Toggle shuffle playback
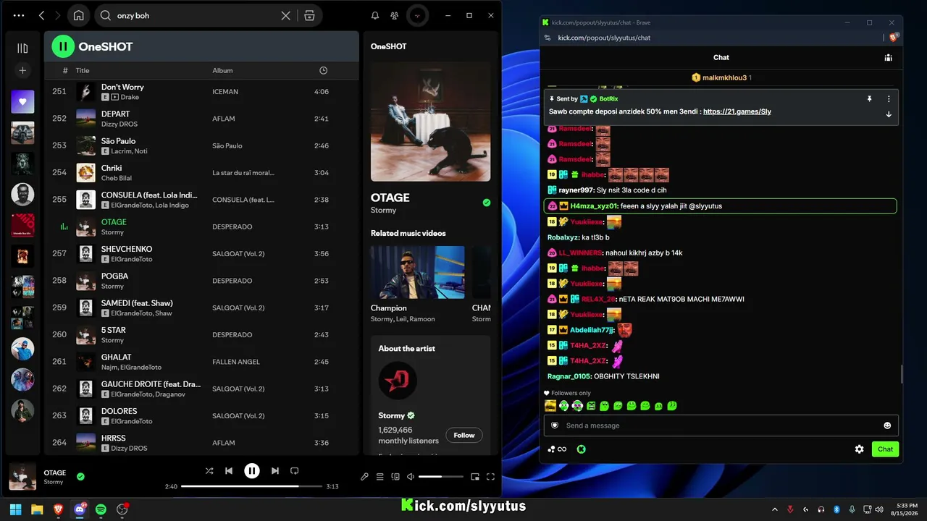 pos(209,471)
